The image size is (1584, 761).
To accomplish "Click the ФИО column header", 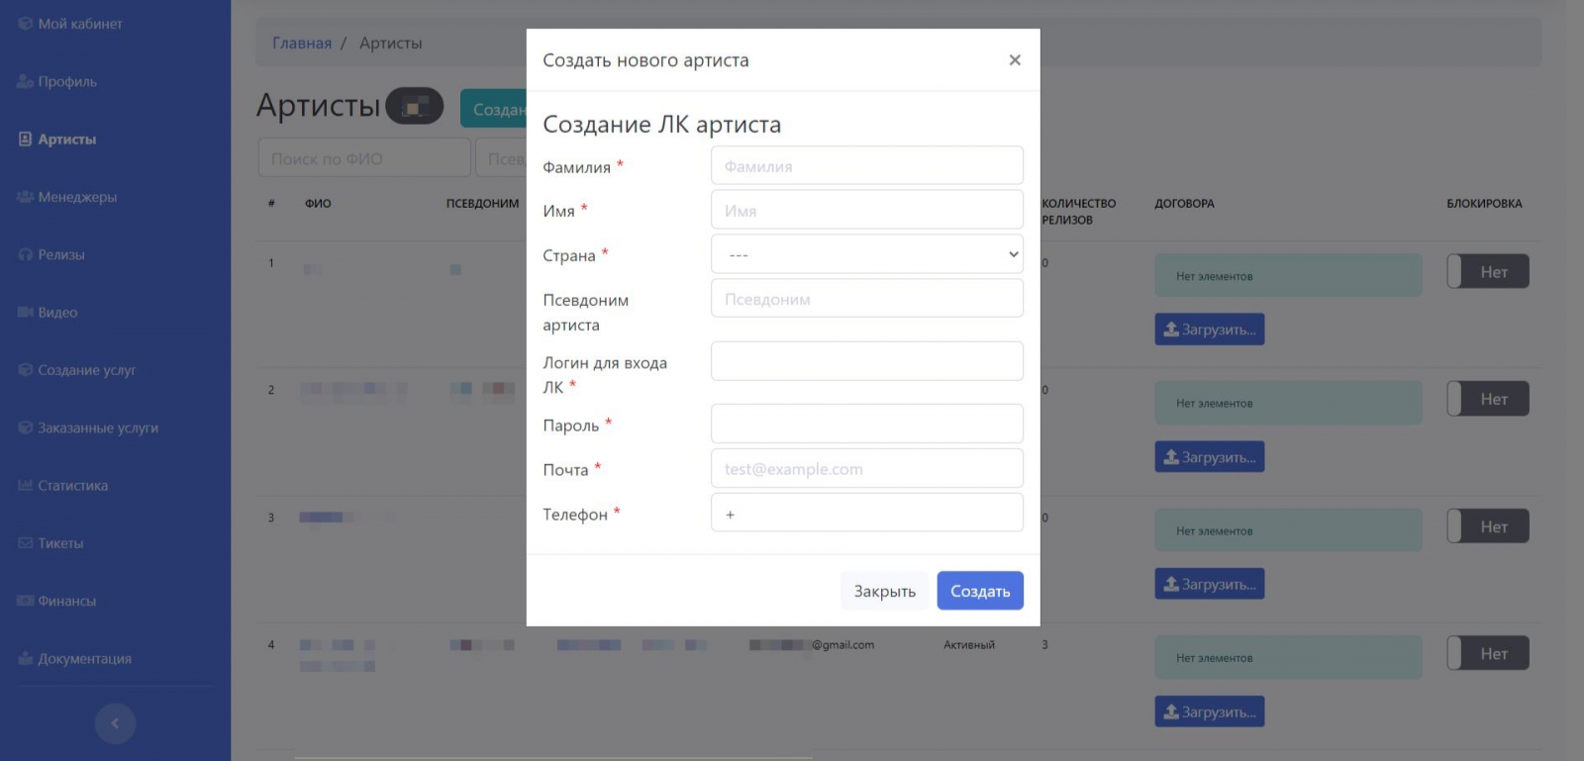I will click(x=318, y=204).
